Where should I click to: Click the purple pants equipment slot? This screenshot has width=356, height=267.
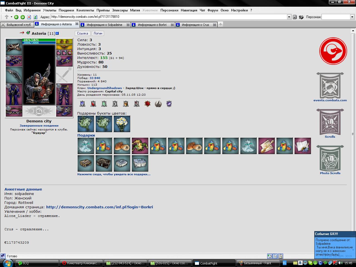point(64,94)
